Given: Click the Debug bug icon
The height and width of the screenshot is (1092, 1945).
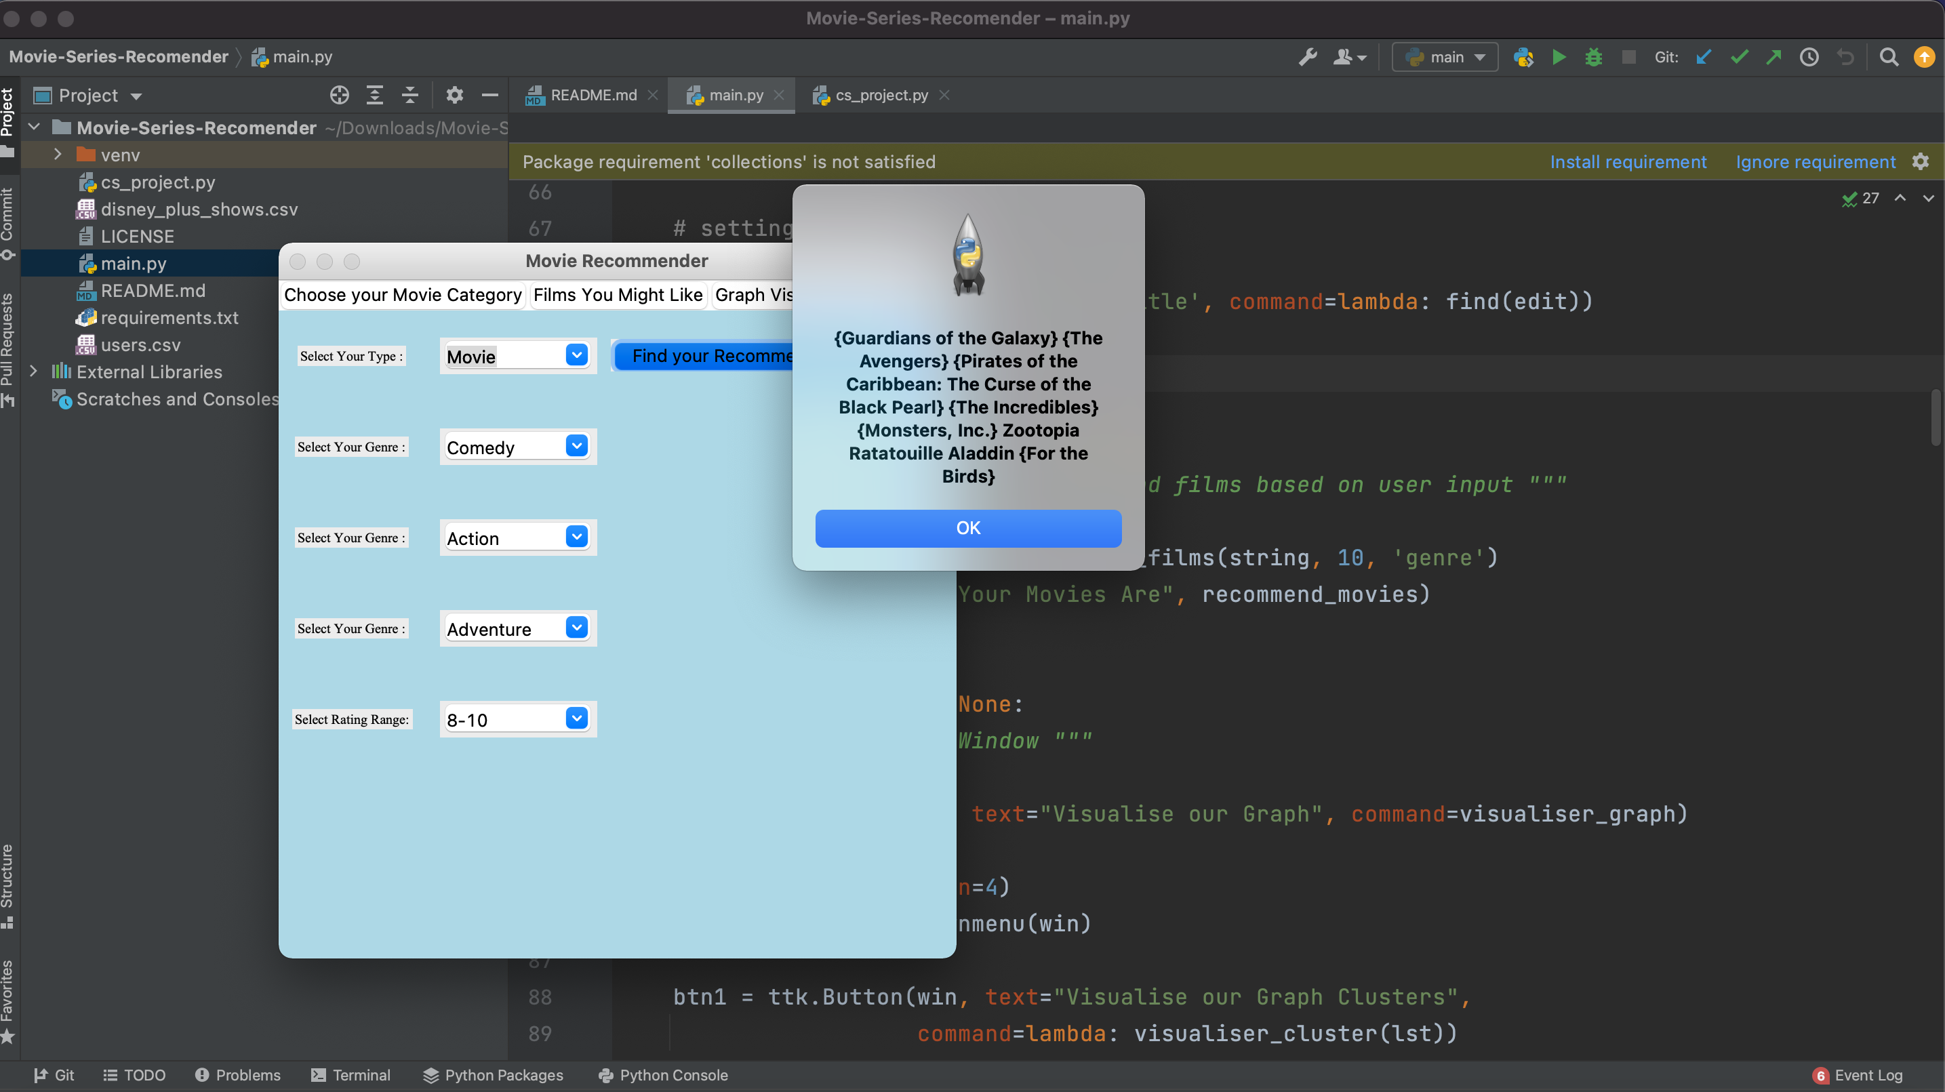Looking at the screenshot, I should coord(1593,58).
